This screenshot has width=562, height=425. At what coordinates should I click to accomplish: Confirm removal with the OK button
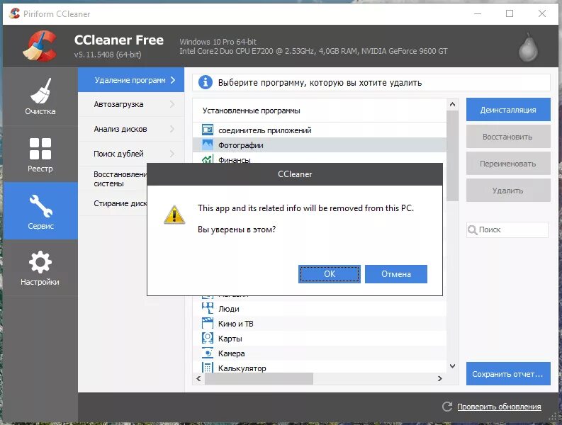(x=330, y=274)
